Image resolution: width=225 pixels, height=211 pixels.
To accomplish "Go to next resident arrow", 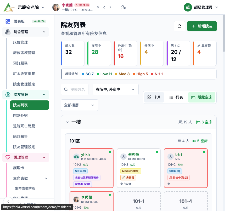I will point(110,7).
